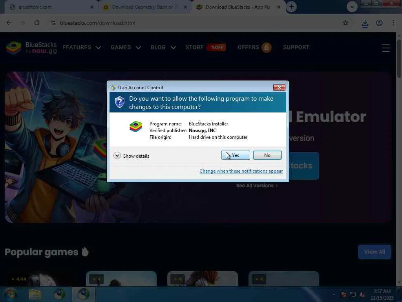Image resolution: width=402 pixels, height=302 pixels.
Task: Click the BlueStacks by now.gg logo
Action: click(x=31, y=48)
